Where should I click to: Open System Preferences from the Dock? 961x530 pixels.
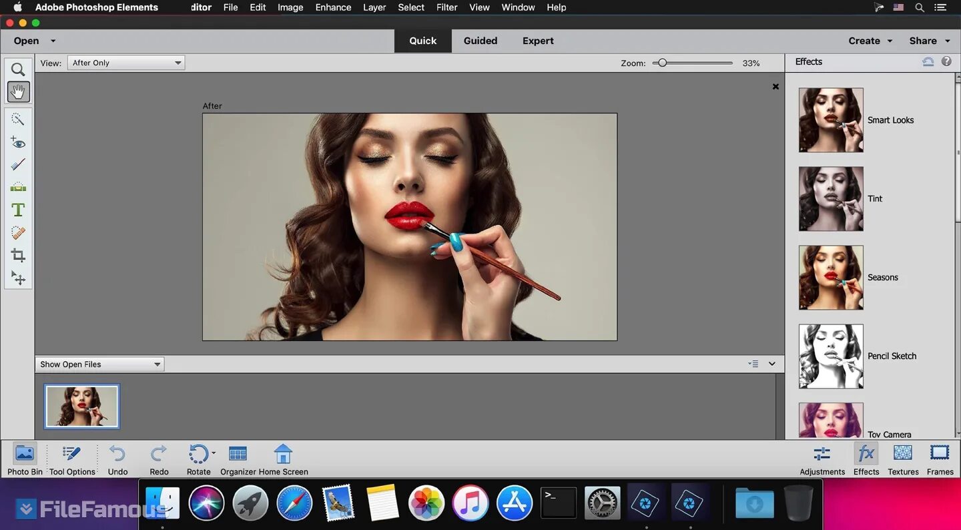point(603,503)
